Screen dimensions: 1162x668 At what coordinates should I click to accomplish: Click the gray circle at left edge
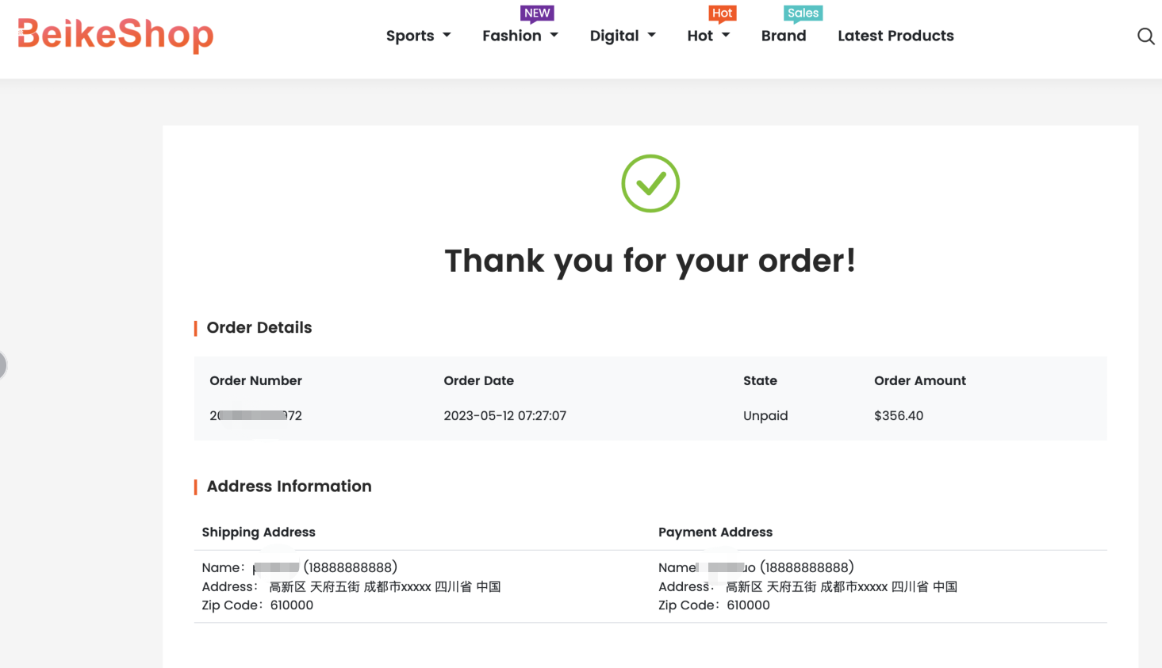(x=2, y=365)
